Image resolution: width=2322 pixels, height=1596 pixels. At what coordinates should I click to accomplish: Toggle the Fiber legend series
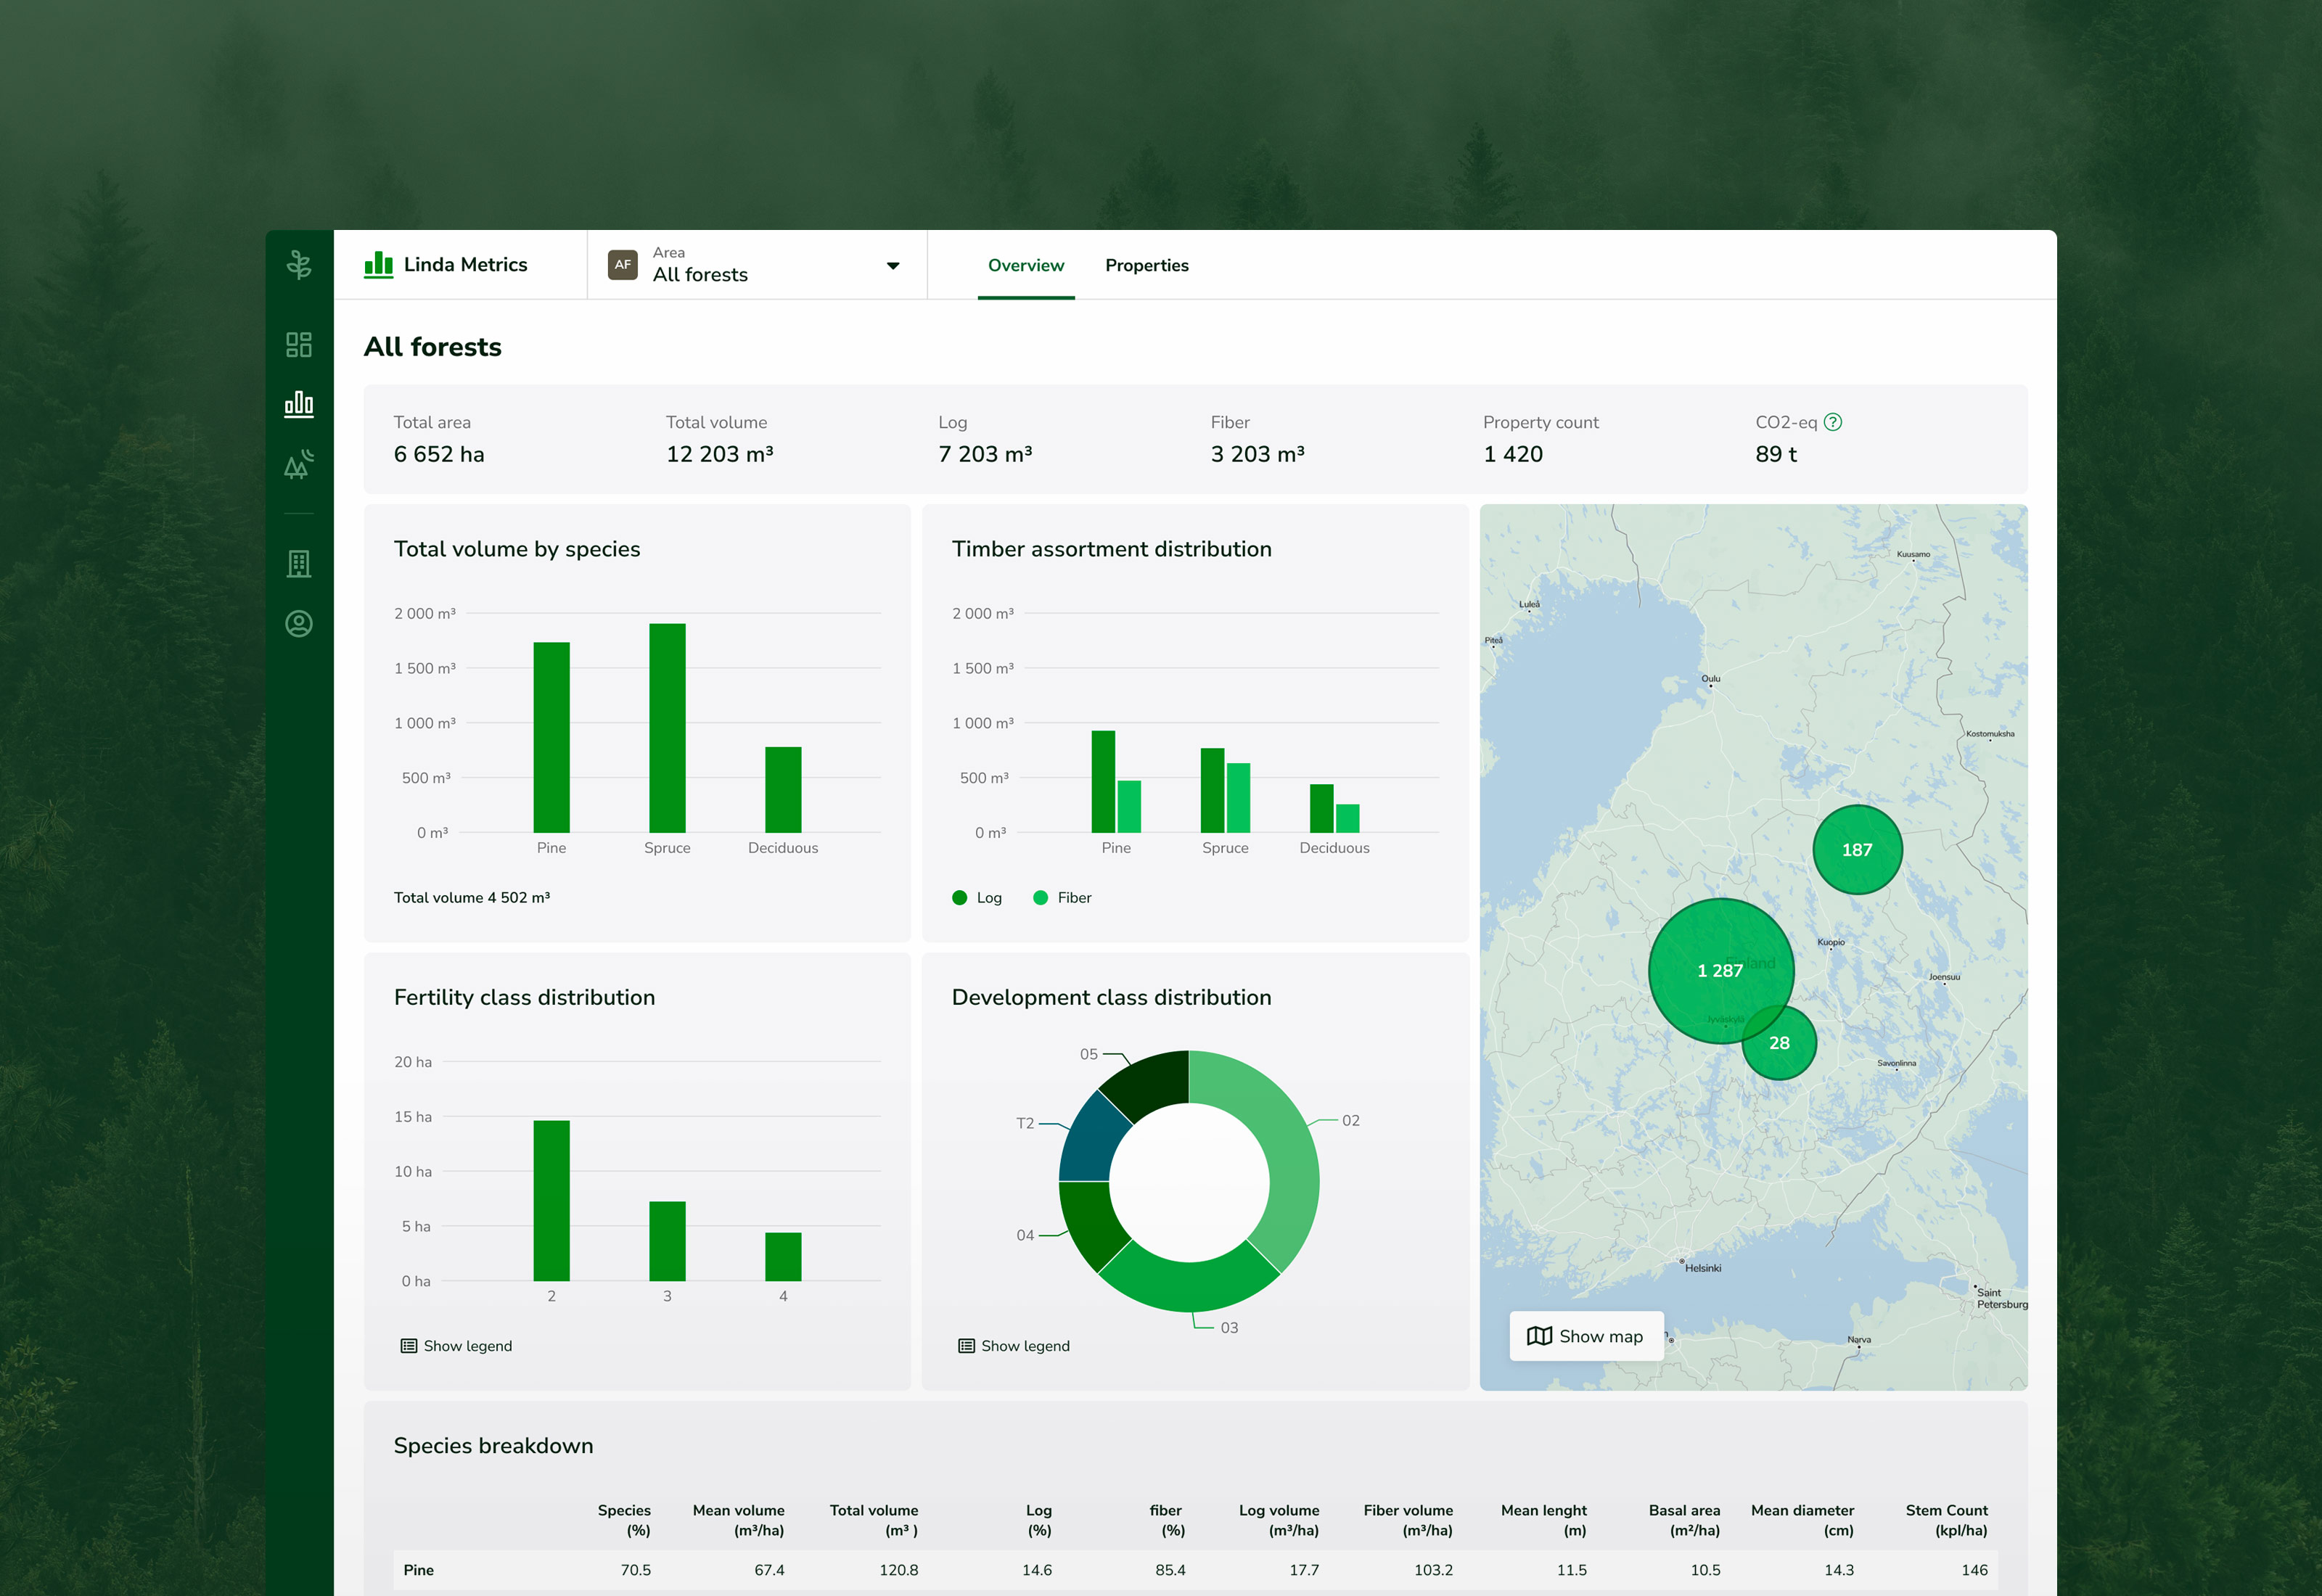tap(1062, 898)
